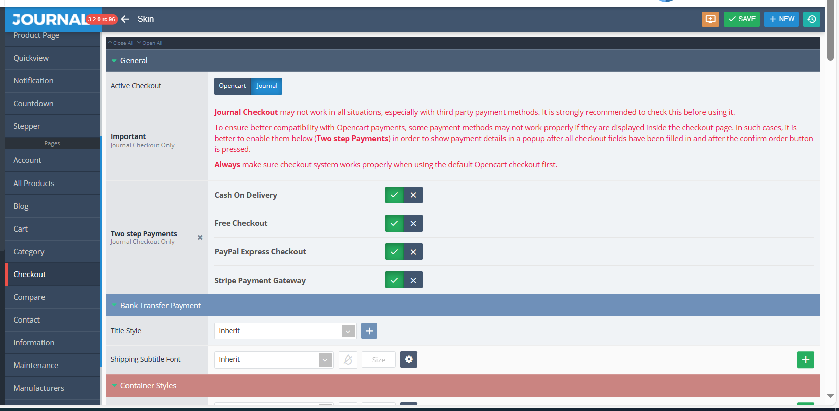The width and height of the screenshot is (839, 411).
Task: Open font settings gear for Shipping Subtitle Font
Action: (409, 359)
